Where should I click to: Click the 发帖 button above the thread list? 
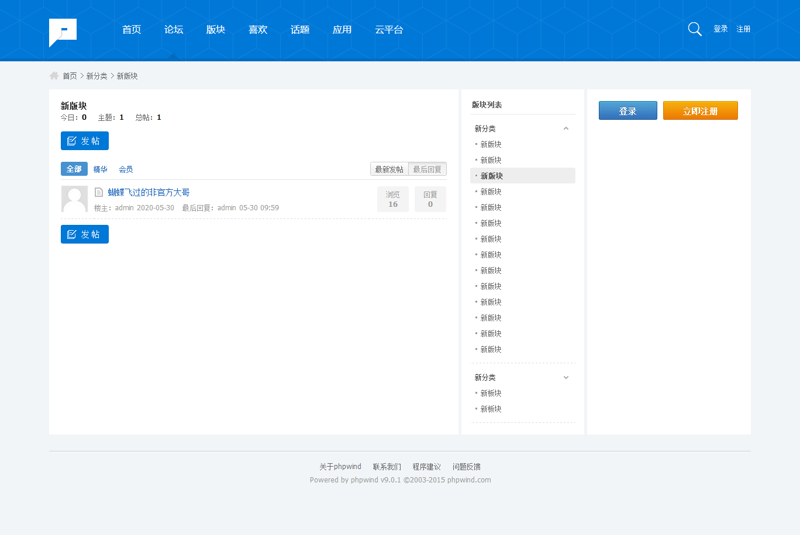point(85,141)
